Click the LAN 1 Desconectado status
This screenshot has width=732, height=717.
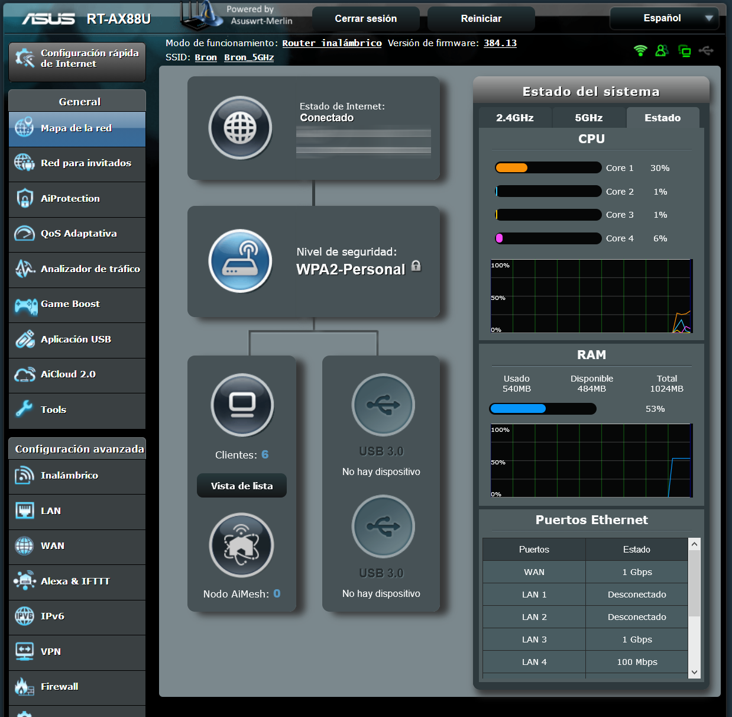pos(637,595)
